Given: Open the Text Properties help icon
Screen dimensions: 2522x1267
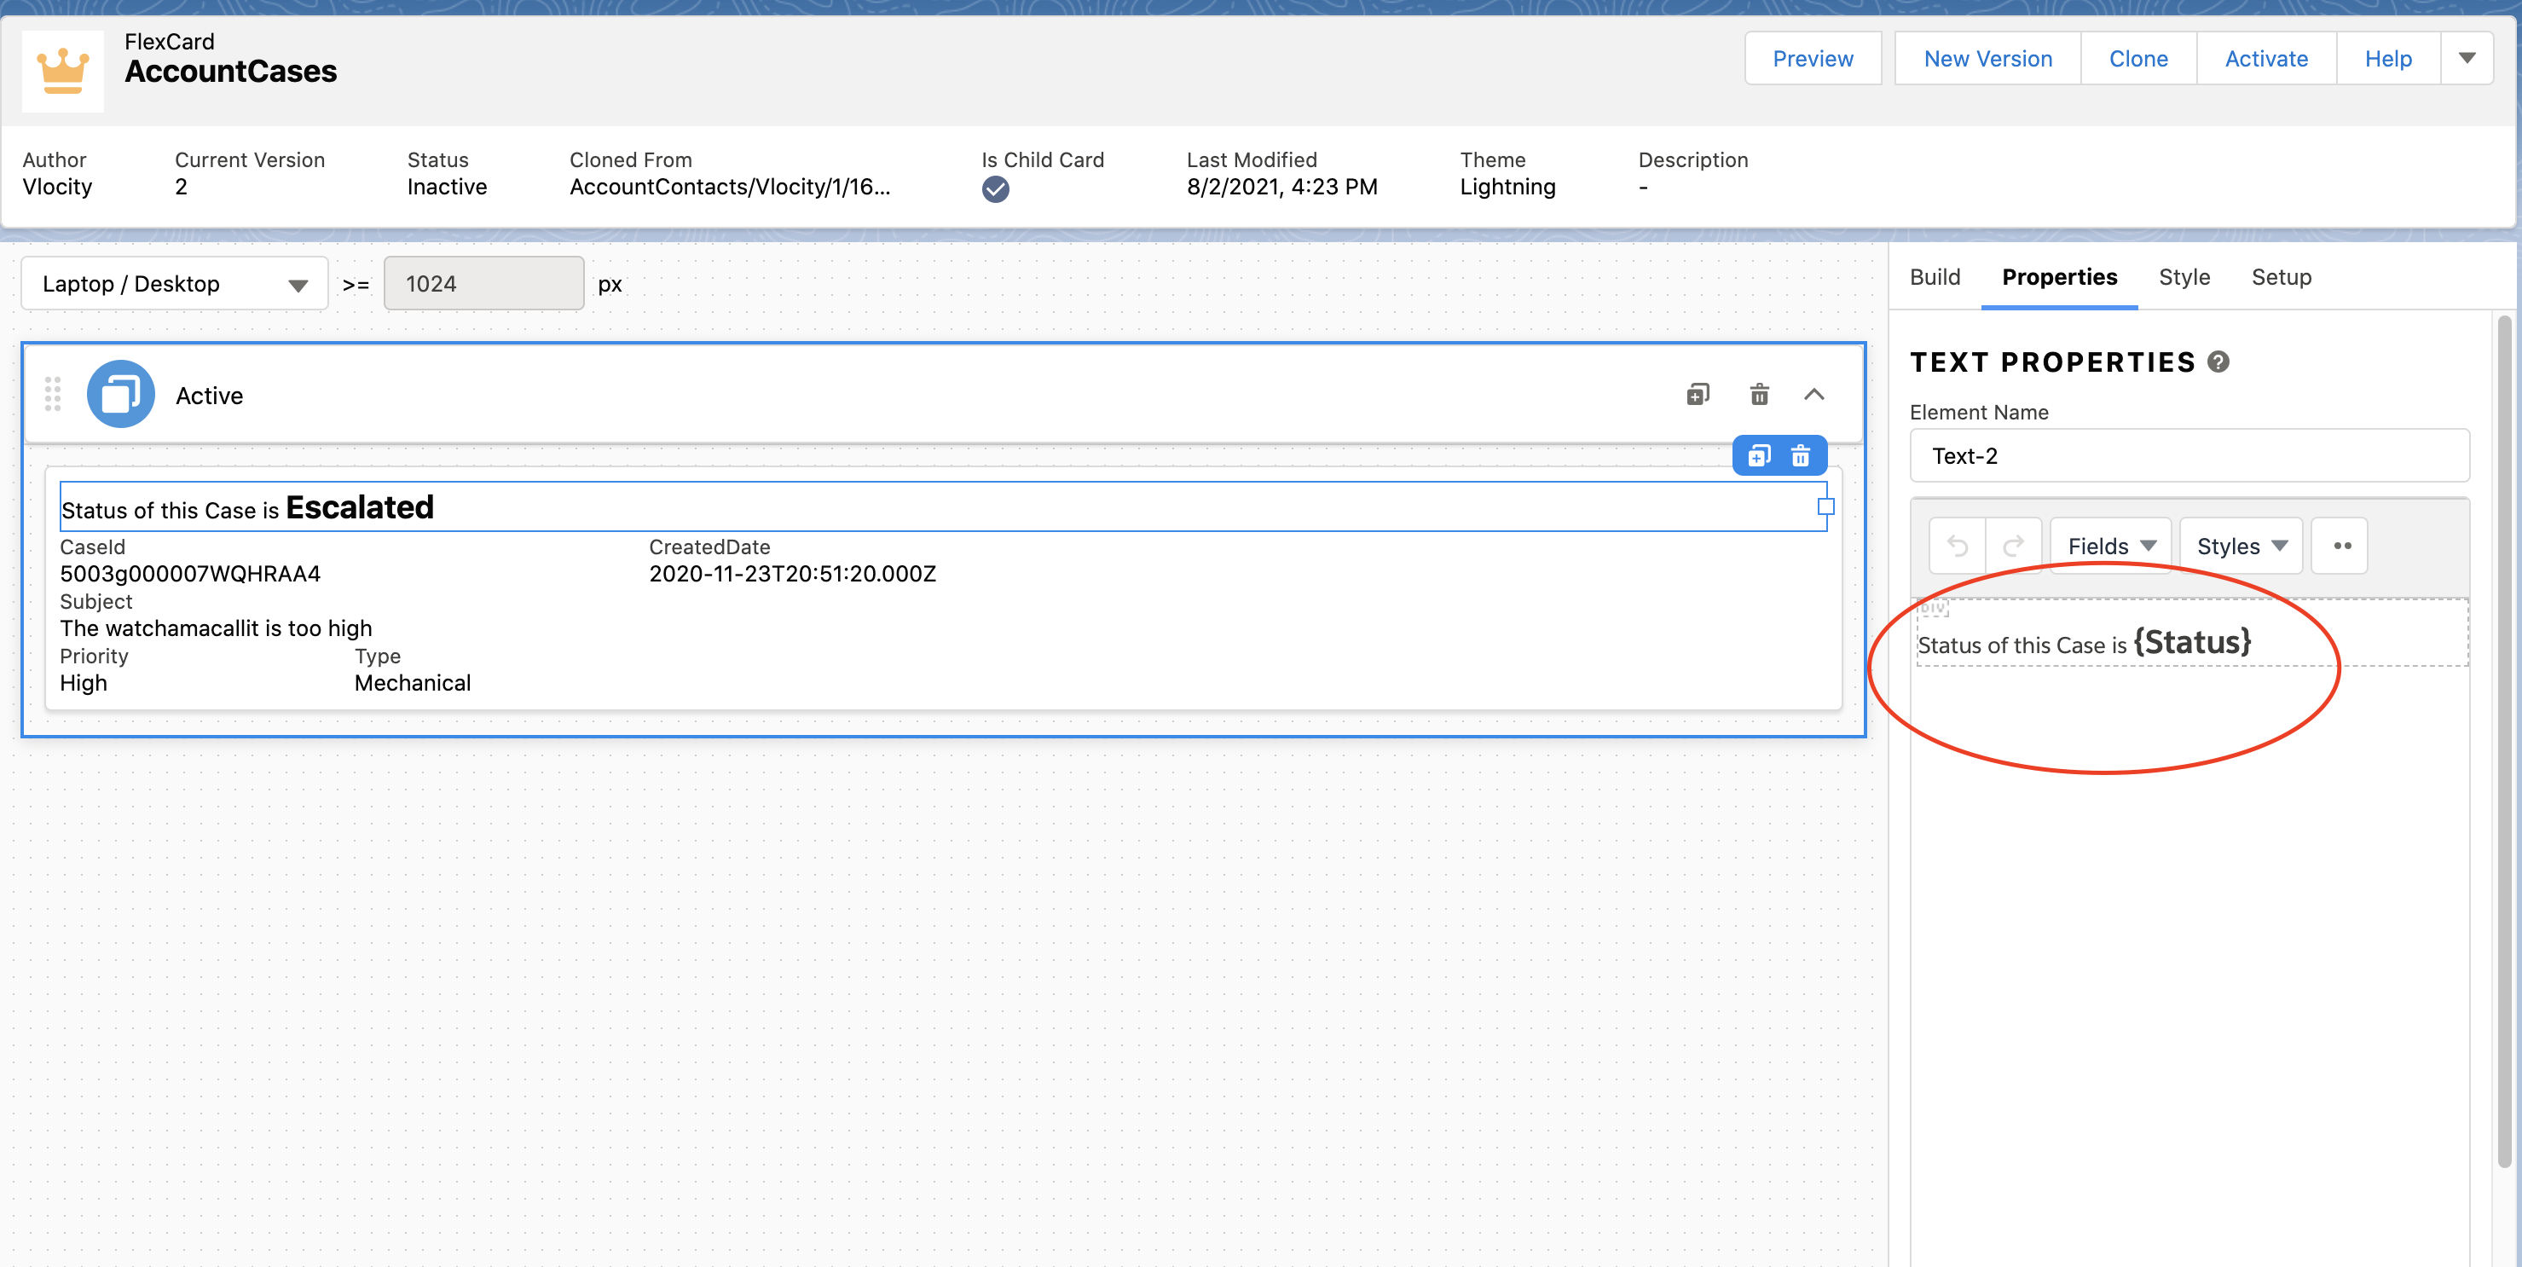Looking at the screenshot, I should tap(2218, 362).
